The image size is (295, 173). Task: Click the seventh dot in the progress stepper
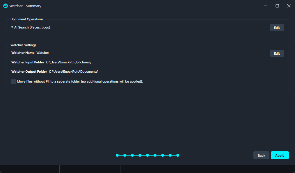163,155
